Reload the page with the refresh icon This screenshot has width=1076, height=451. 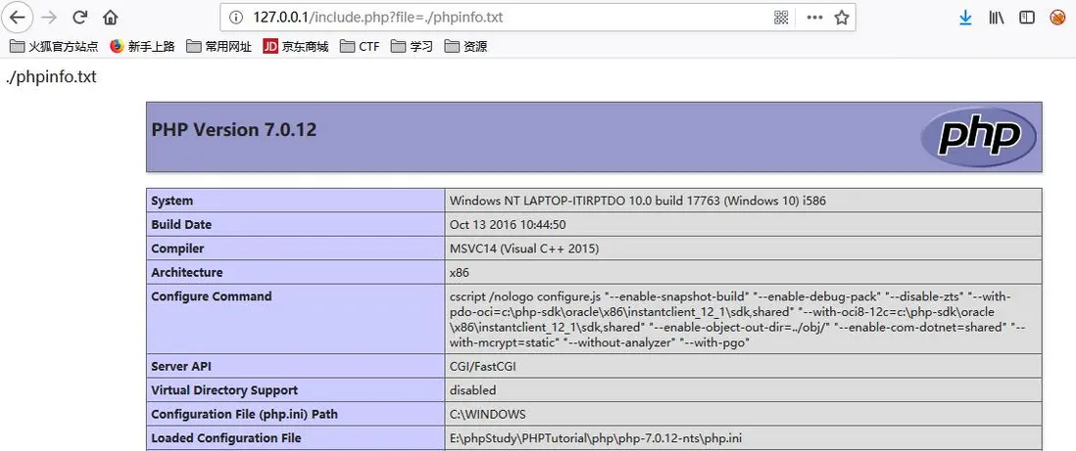point(80,18)
